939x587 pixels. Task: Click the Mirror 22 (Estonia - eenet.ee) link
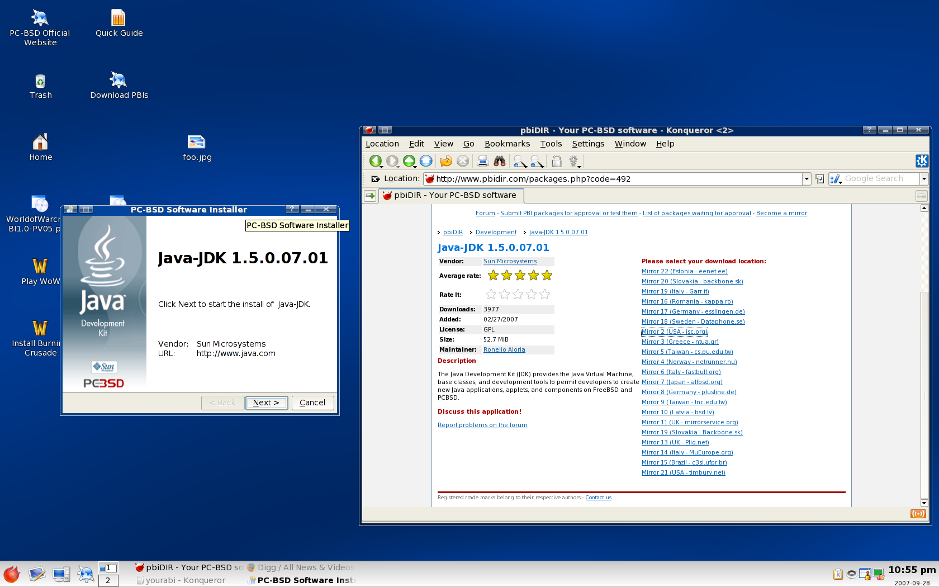pyautogui.click(x=685, y=271)
